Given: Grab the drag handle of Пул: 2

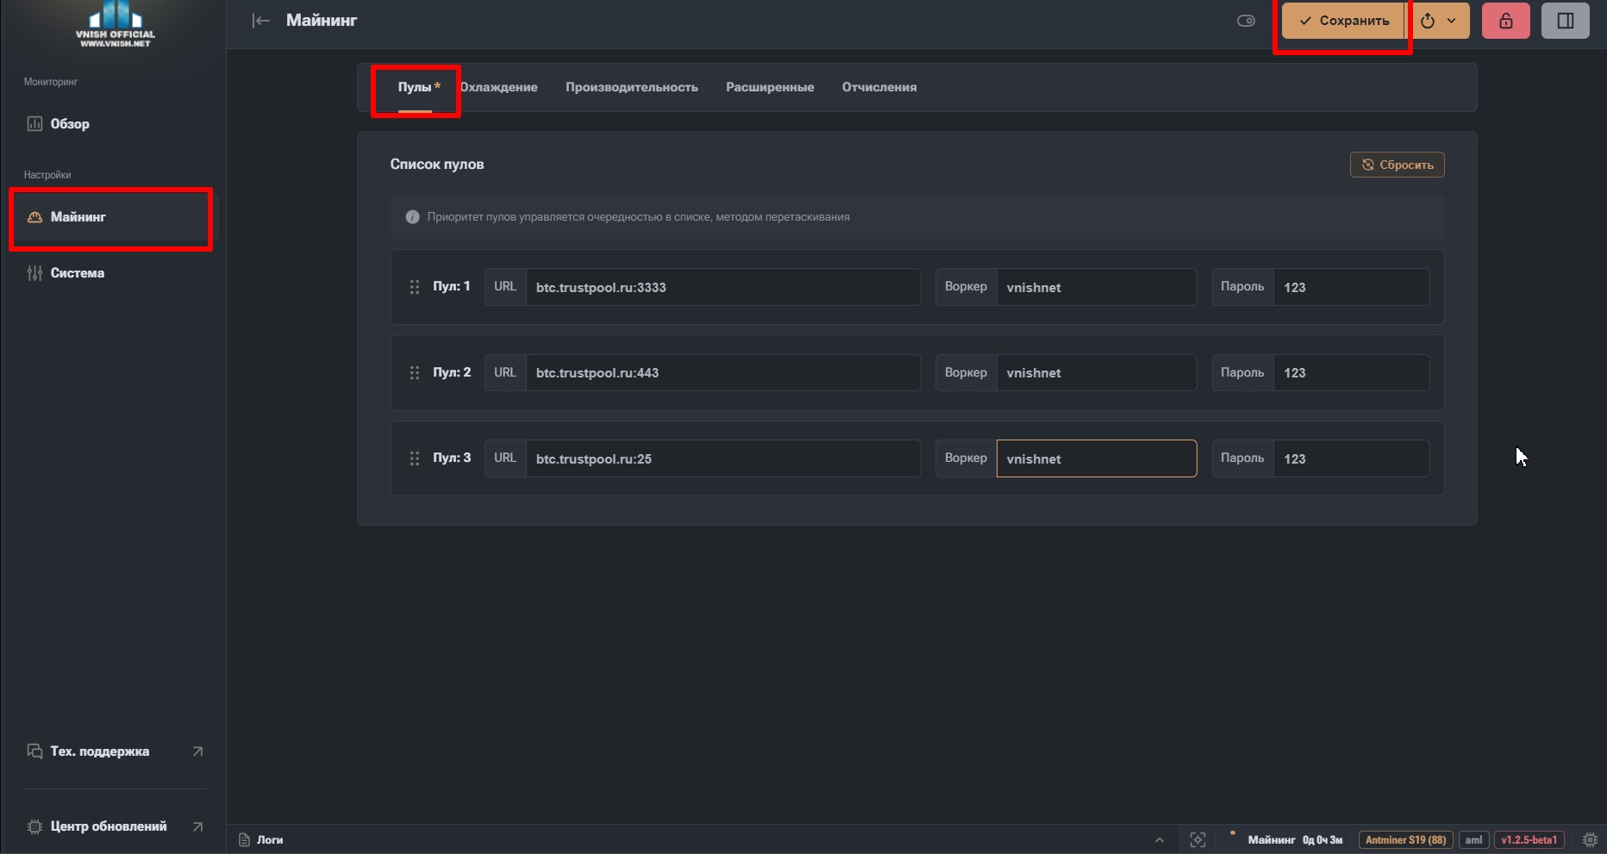Looking at the screenshot, I should [x=415, y=372].
